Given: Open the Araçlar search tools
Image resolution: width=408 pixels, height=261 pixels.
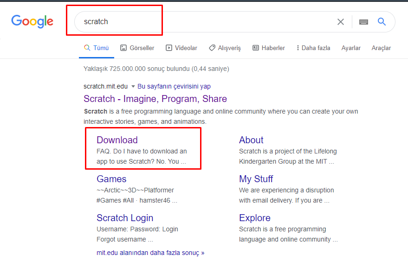Looking at the screenshot, I should pyautogui.click(x=381, y=48).
